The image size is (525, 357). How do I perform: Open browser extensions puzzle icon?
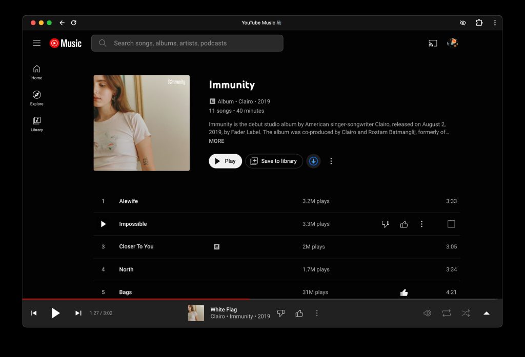point(479,23)
